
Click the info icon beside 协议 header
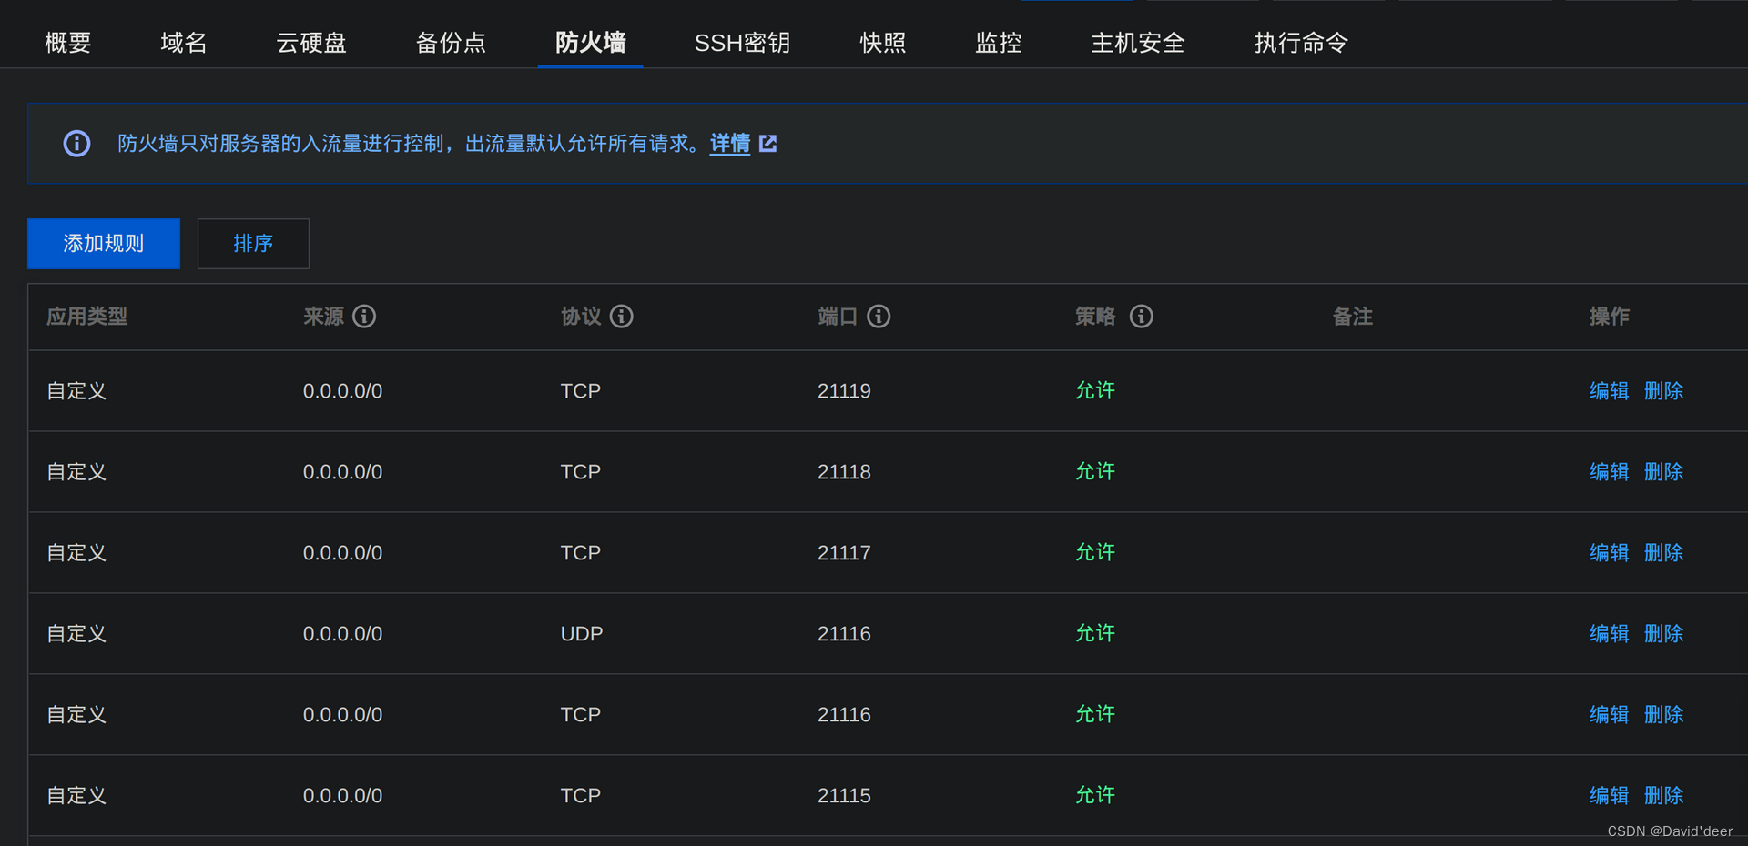tap(622, 317)
